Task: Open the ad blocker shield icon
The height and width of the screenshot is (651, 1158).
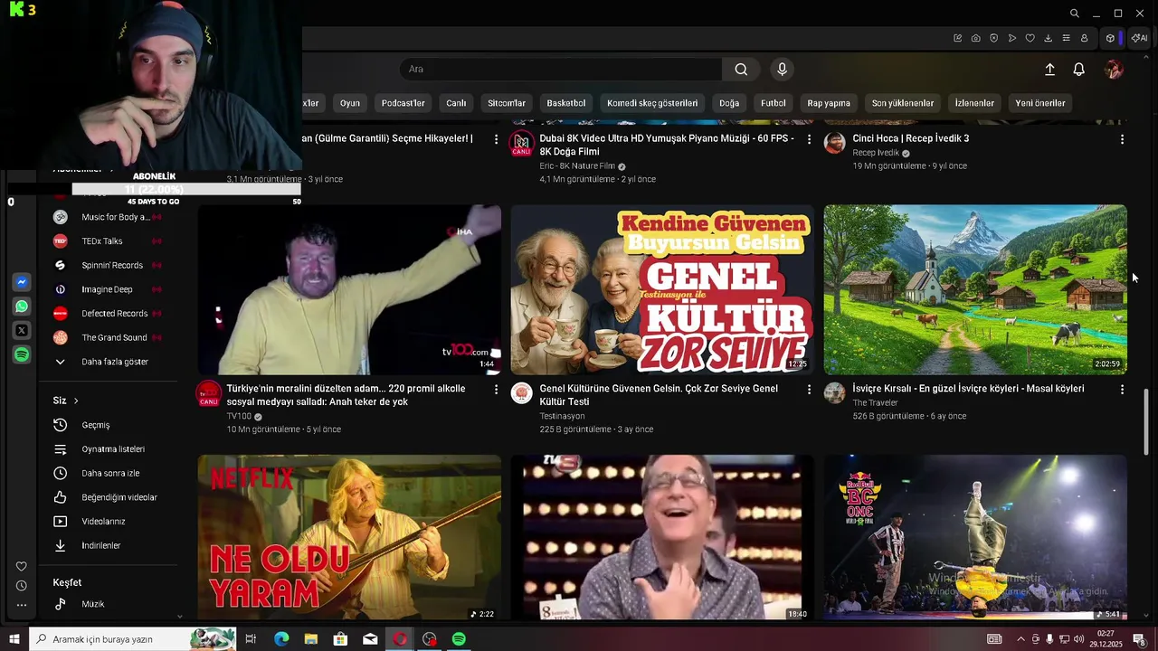Action: pos(993,38)
